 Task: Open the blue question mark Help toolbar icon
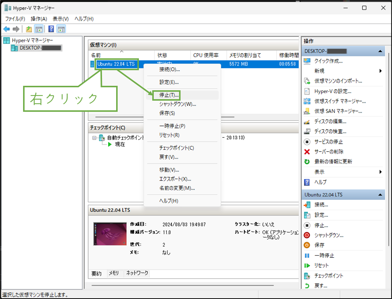point(51,29)
